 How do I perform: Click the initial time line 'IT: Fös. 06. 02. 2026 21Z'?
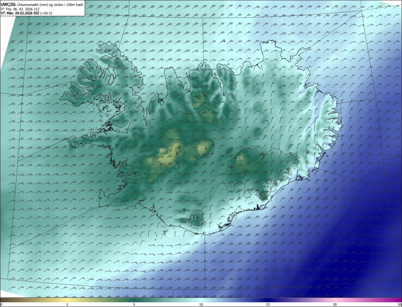pos(20,9)
